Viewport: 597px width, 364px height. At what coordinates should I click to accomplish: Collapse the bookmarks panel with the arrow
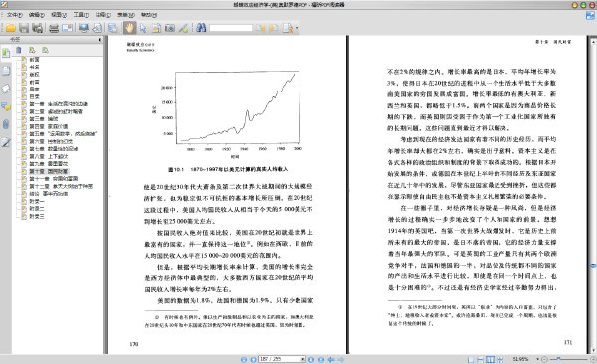99,39
